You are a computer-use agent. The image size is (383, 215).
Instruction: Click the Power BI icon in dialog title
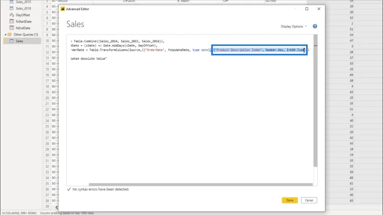tap(63, 9)
